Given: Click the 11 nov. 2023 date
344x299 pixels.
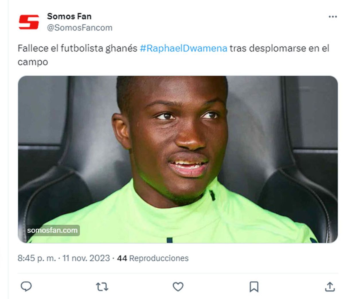Looking at the screenshot, I should point(86,258).
